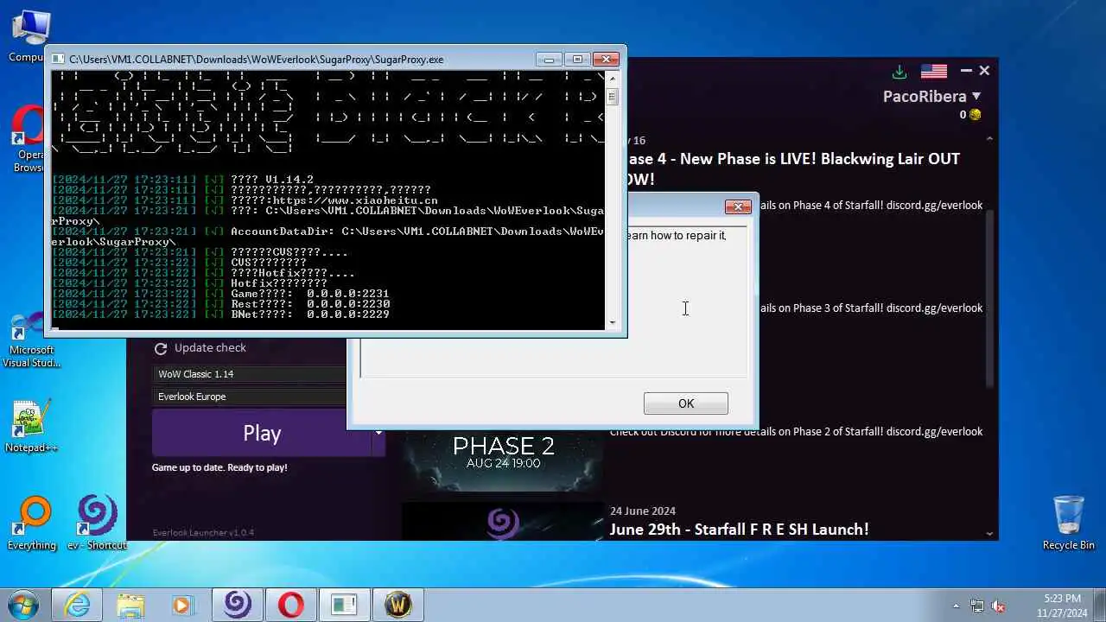The width and height of the screenshot is (1106, 622).
Task: Switch to Everlook Launcher taskbar icon
Action: 237,605
